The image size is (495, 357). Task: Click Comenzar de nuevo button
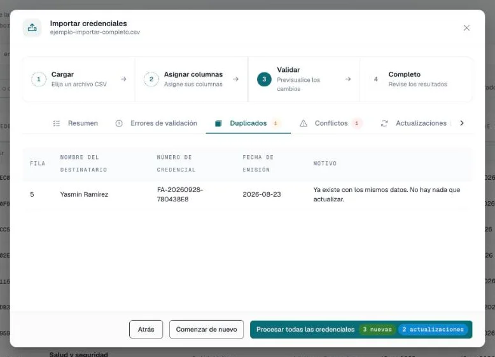pyautogui.click(x=206, y=329)
